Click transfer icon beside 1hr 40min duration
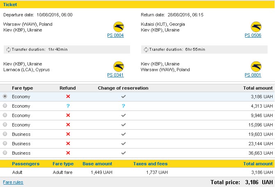 (9, 50)
